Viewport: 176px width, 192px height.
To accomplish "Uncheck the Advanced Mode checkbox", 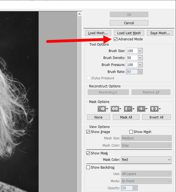I will pyautogui.click(x=115, y=39).
